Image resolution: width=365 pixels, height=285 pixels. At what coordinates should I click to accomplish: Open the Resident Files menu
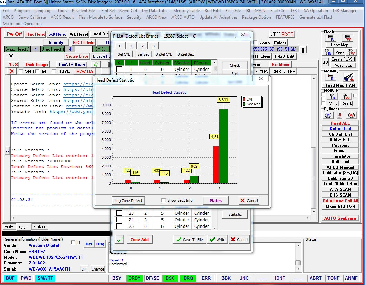84,11
